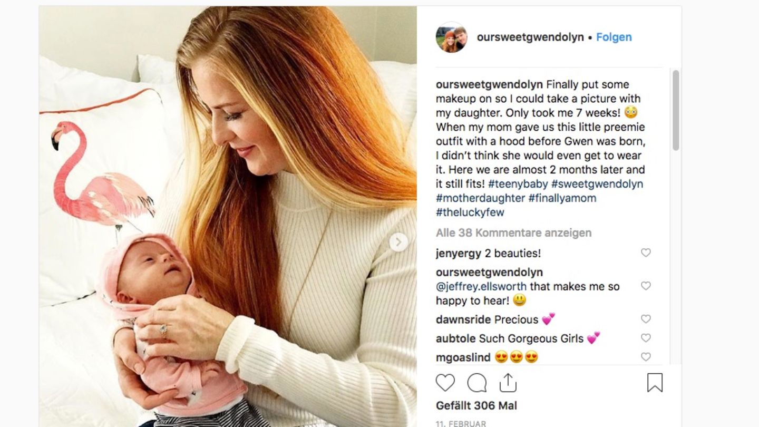Click the mother and baby photo
The image size is (759, 427).
click(228, 216)
